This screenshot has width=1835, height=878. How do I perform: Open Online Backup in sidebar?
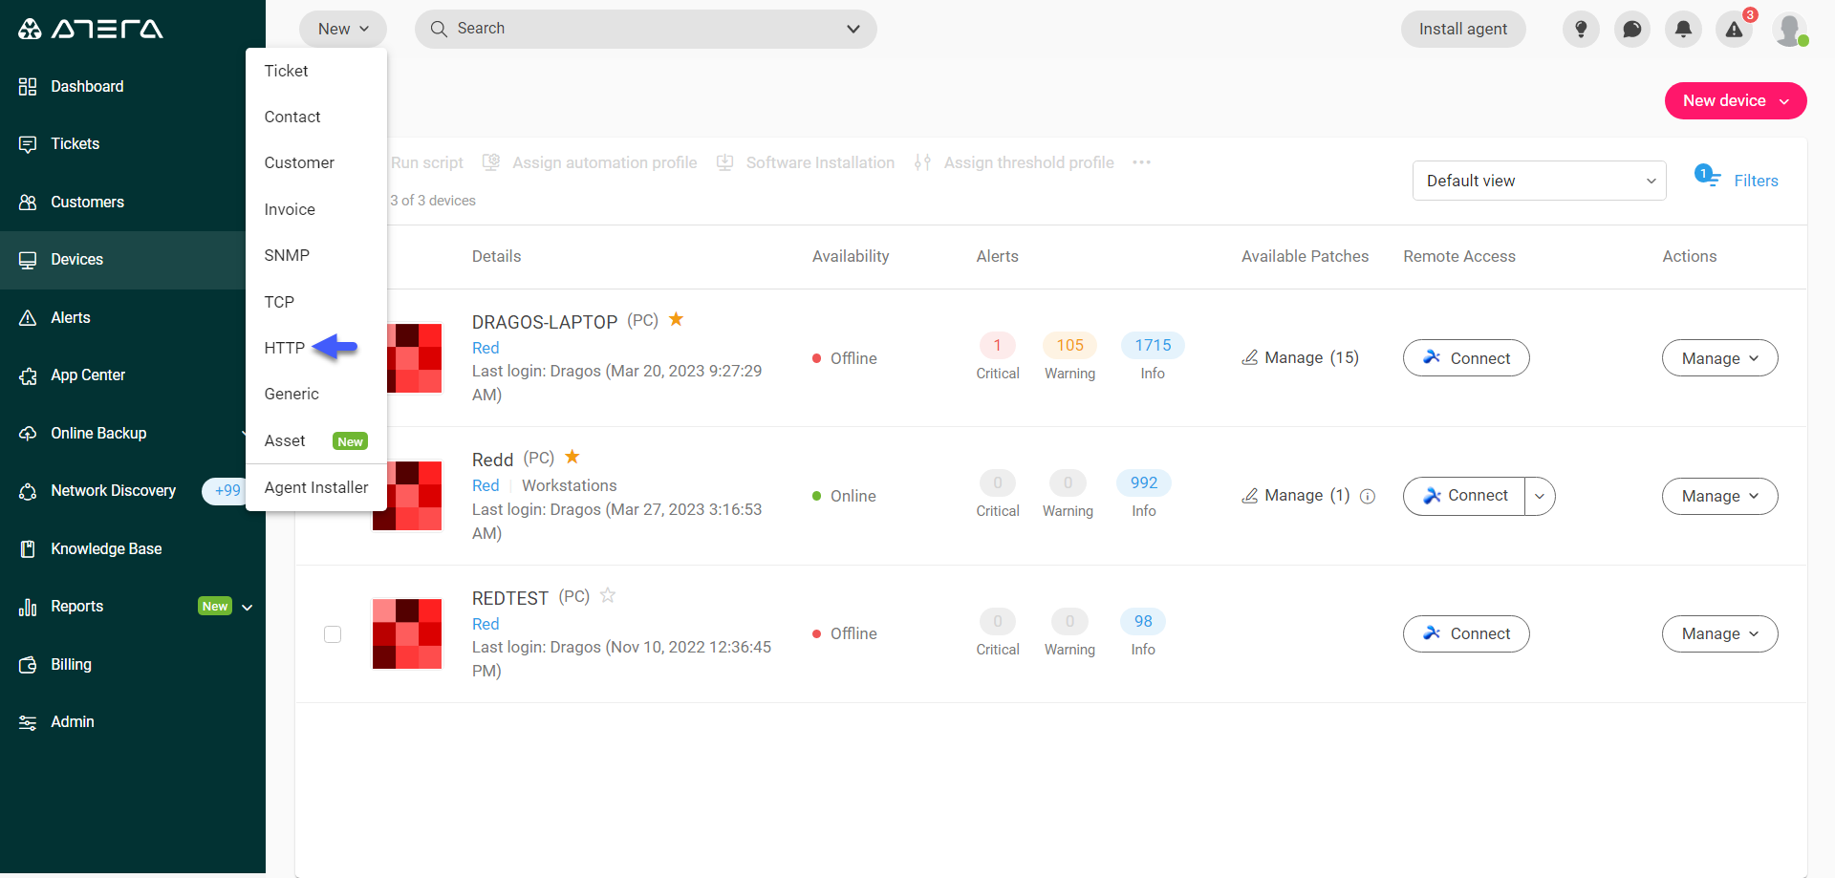(x=98, y=434)
